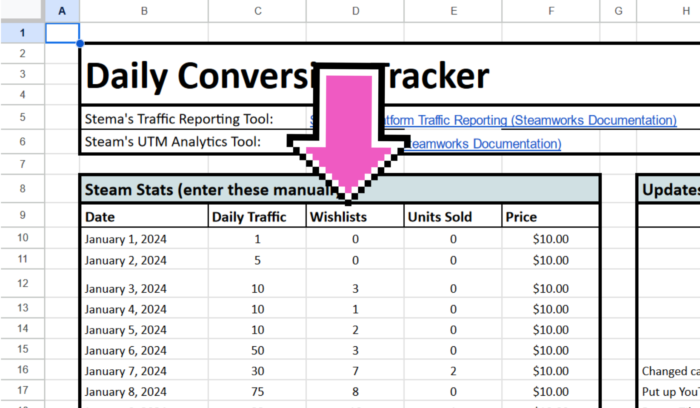Select the January 2, 2024 date cell
This screenshot has width=700, height=408.
coord(144,260)
